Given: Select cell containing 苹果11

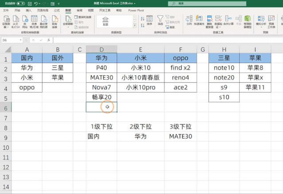Looking at the screenshot, I should 255,88.
